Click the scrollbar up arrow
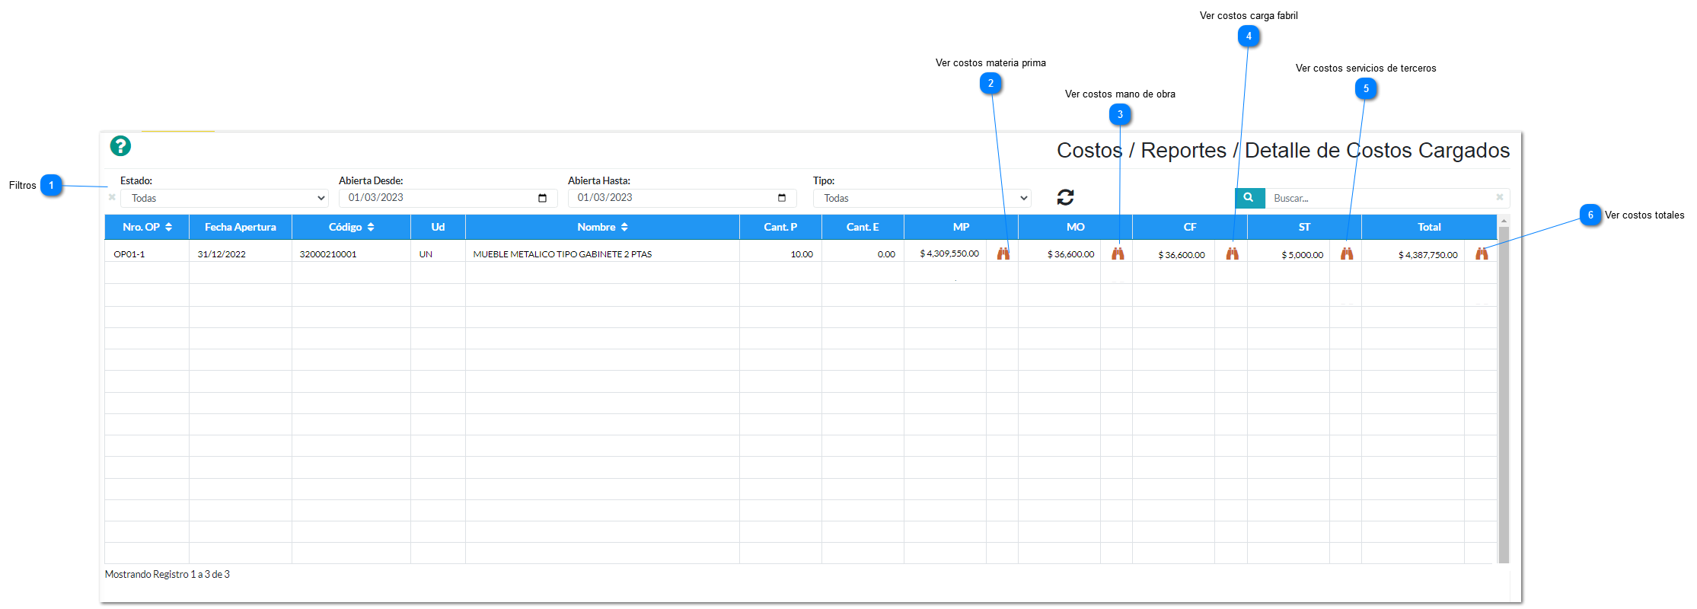This screenshot has height=609, width=1697. (x=1504, y=221)
